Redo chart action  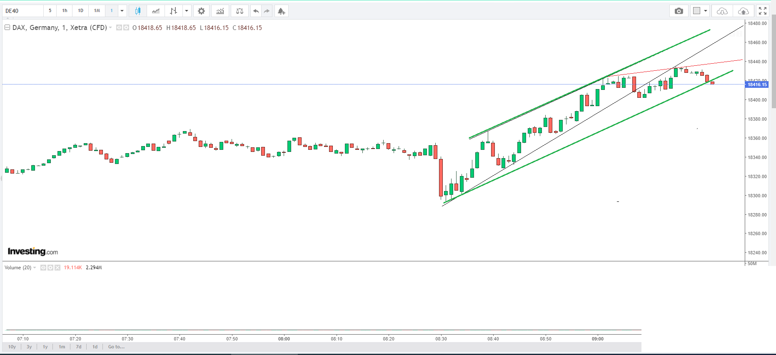(267, 11)
